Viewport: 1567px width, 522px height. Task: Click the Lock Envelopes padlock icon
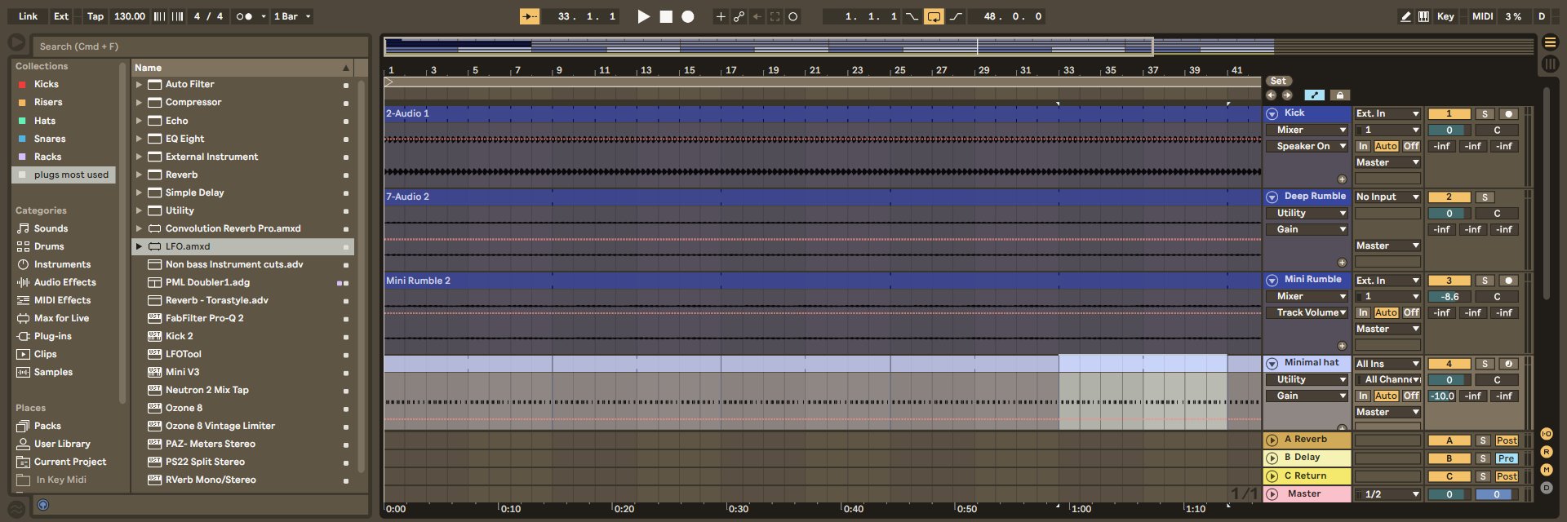tap(1339, 95)
